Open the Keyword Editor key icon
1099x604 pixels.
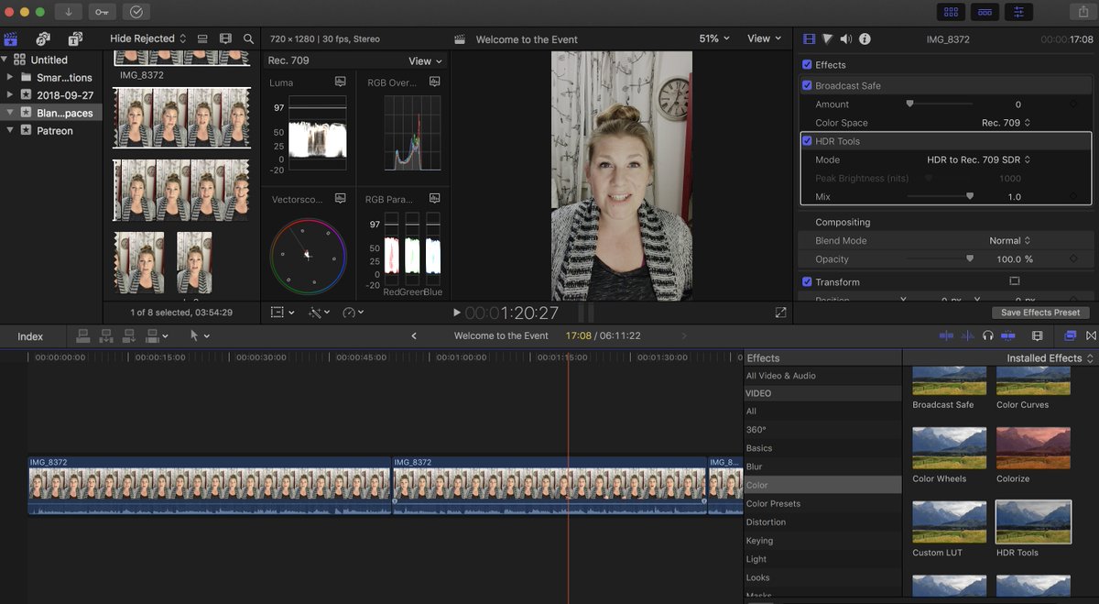coord(103,12)
